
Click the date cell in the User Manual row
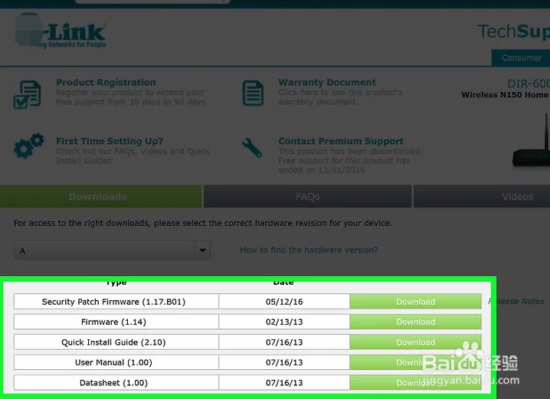[284, 362]
